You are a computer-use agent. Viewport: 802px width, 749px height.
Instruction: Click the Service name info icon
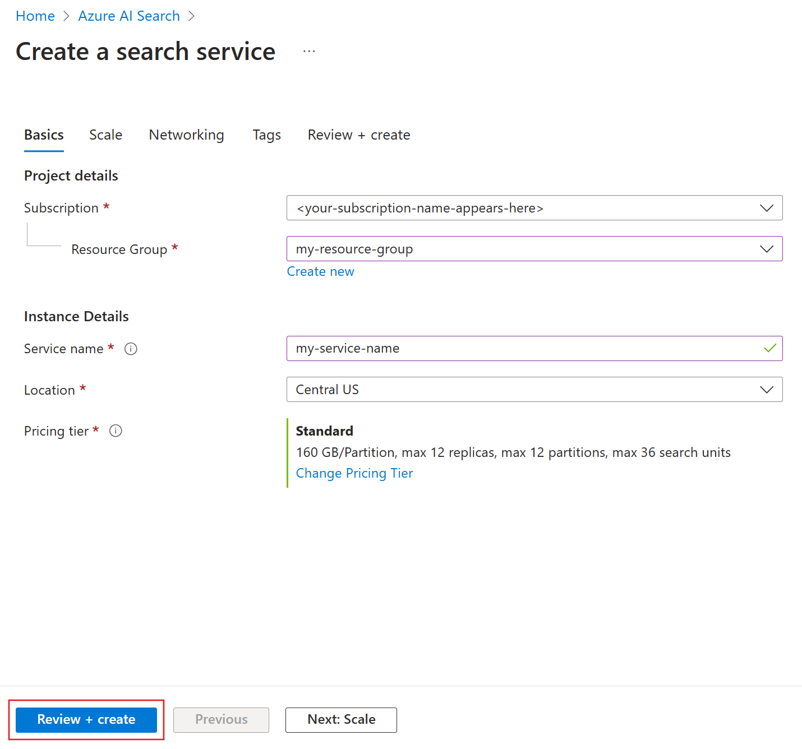131,349
